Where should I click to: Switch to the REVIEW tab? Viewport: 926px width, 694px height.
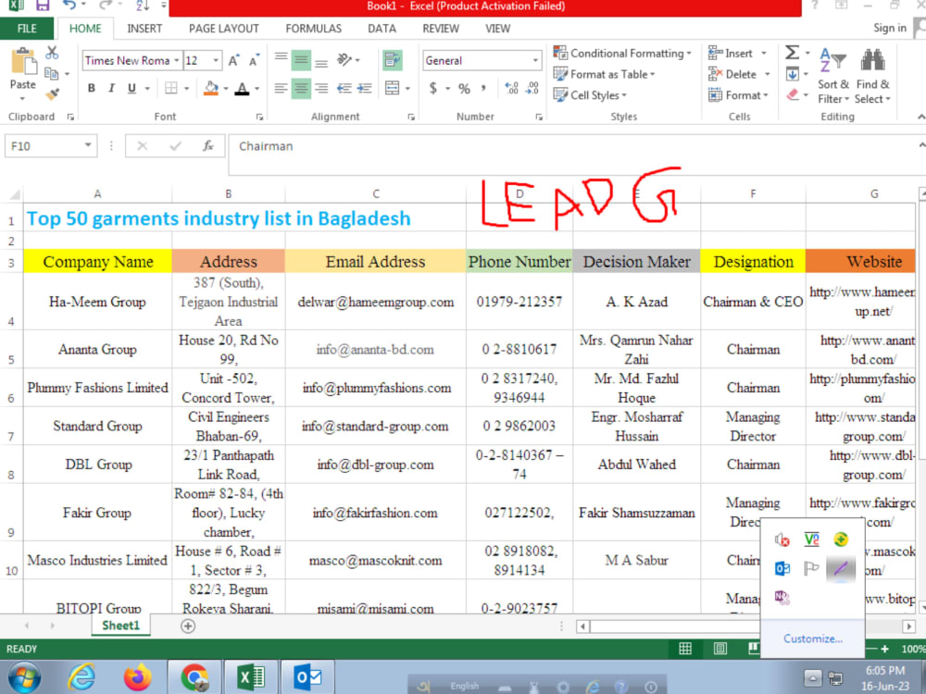[441, 29]
